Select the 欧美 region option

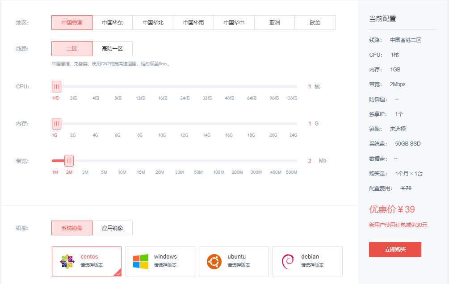[x=315, y=23]
